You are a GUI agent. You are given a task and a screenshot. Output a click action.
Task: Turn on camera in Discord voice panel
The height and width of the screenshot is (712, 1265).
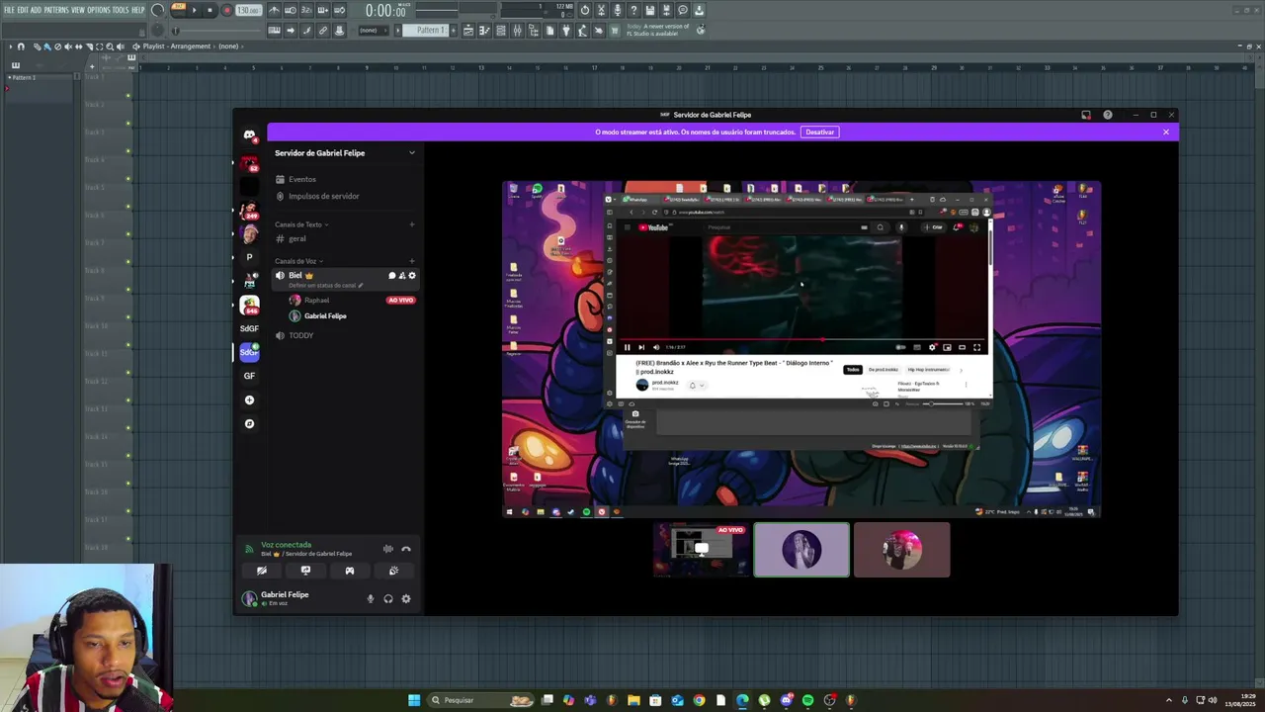pos(262,571)
